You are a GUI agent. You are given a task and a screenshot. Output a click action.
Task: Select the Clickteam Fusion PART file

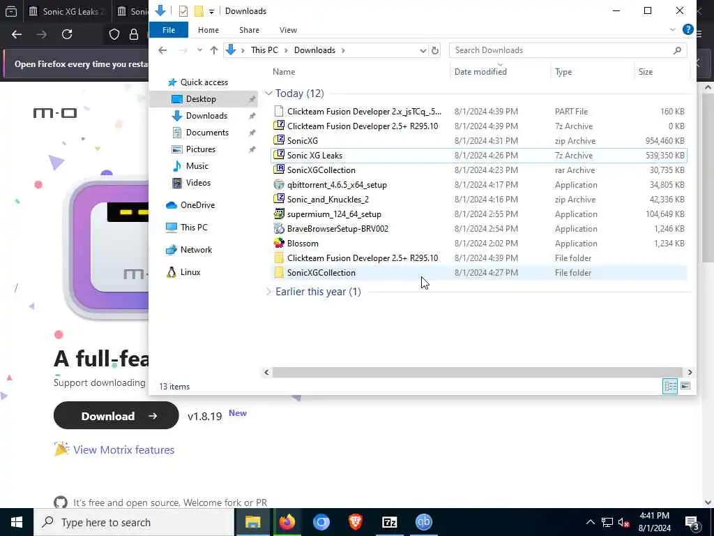click(478, 111)
